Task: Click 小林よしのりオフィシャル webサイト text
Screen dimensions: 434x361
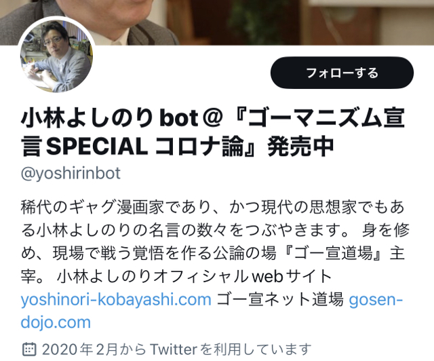Action: coord(194,276)
